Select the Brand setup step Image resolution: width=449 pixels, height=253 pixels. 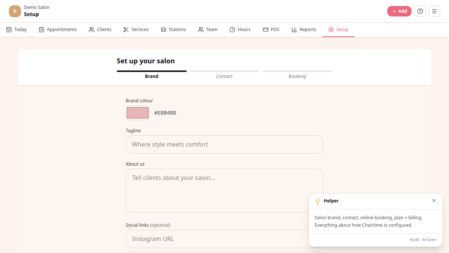(x=152, y=75)
